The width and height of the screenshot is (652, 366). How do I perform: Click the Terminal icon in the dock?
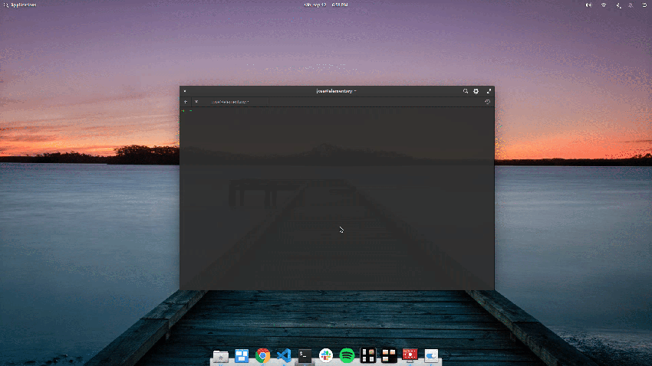click(305, 355)
